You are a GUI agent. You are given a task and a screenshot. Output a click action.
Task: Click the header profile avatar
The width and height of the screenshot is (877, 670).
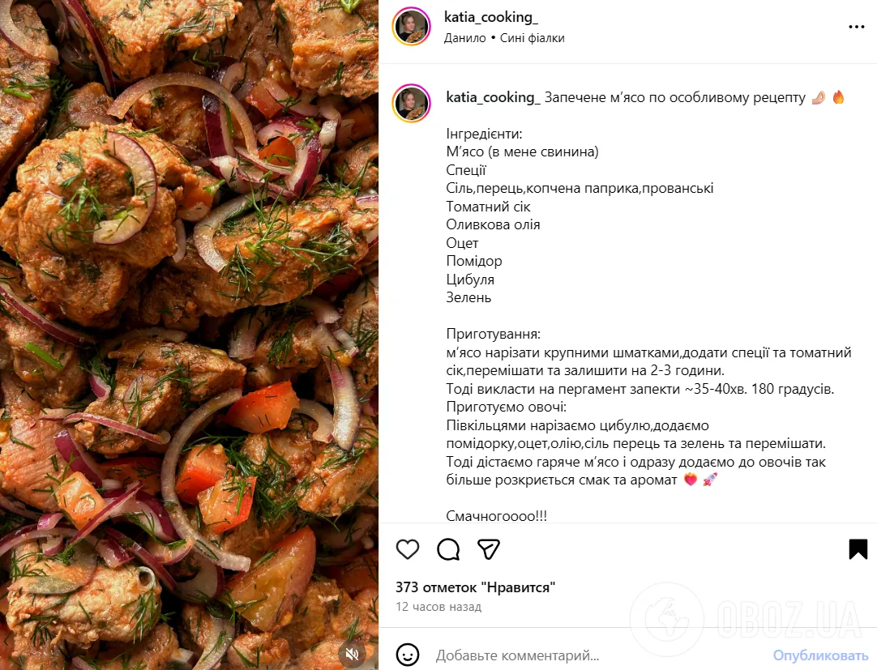(412, 27)
